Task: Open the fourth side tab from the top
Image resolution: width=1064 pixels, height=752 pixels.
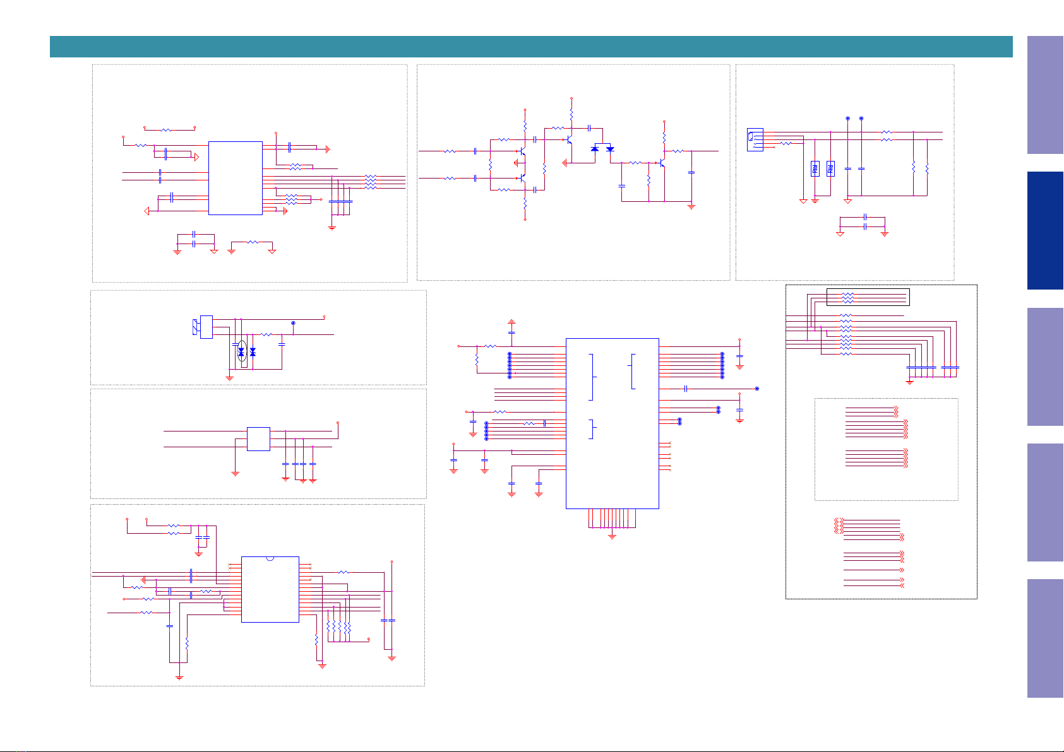Action: tap(1045, 502)
